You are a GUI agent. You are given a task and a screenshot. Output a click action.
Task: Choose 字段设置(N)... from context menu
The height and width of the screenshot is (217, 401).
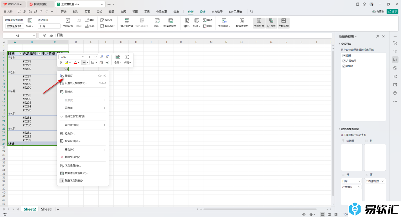coord(83,166)
